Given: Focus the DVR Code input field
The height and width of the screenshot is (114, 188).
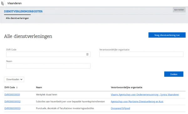Looking at the screenshot, I should (48, 54).
